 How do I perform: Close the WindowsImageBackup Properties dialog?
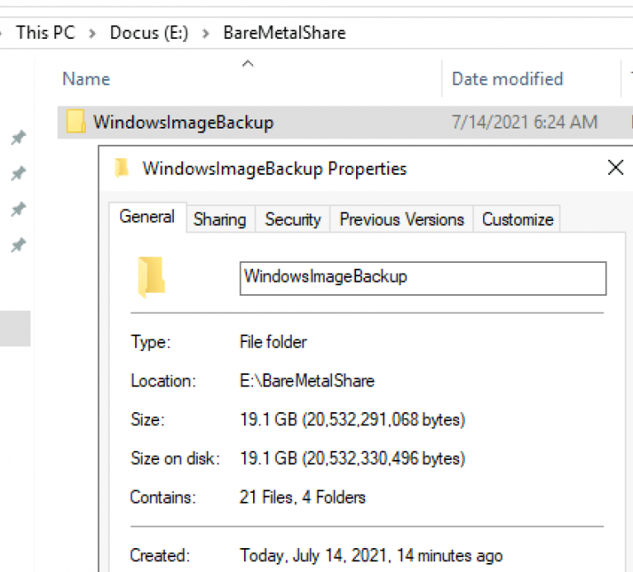click(615, 168)
